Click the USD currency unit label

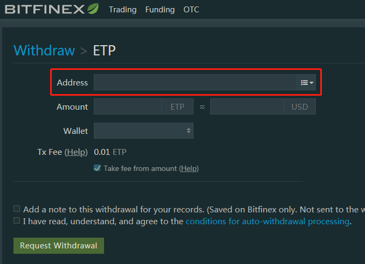[x=299, y=106]
